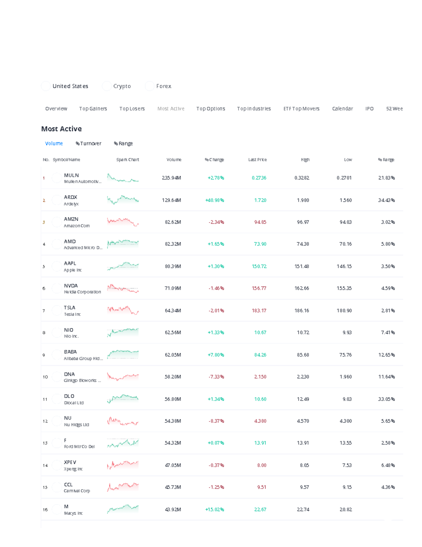Open the ETF Top Movers tab
The width and height of the screenshot is (422, 547).
click(301, 108)
